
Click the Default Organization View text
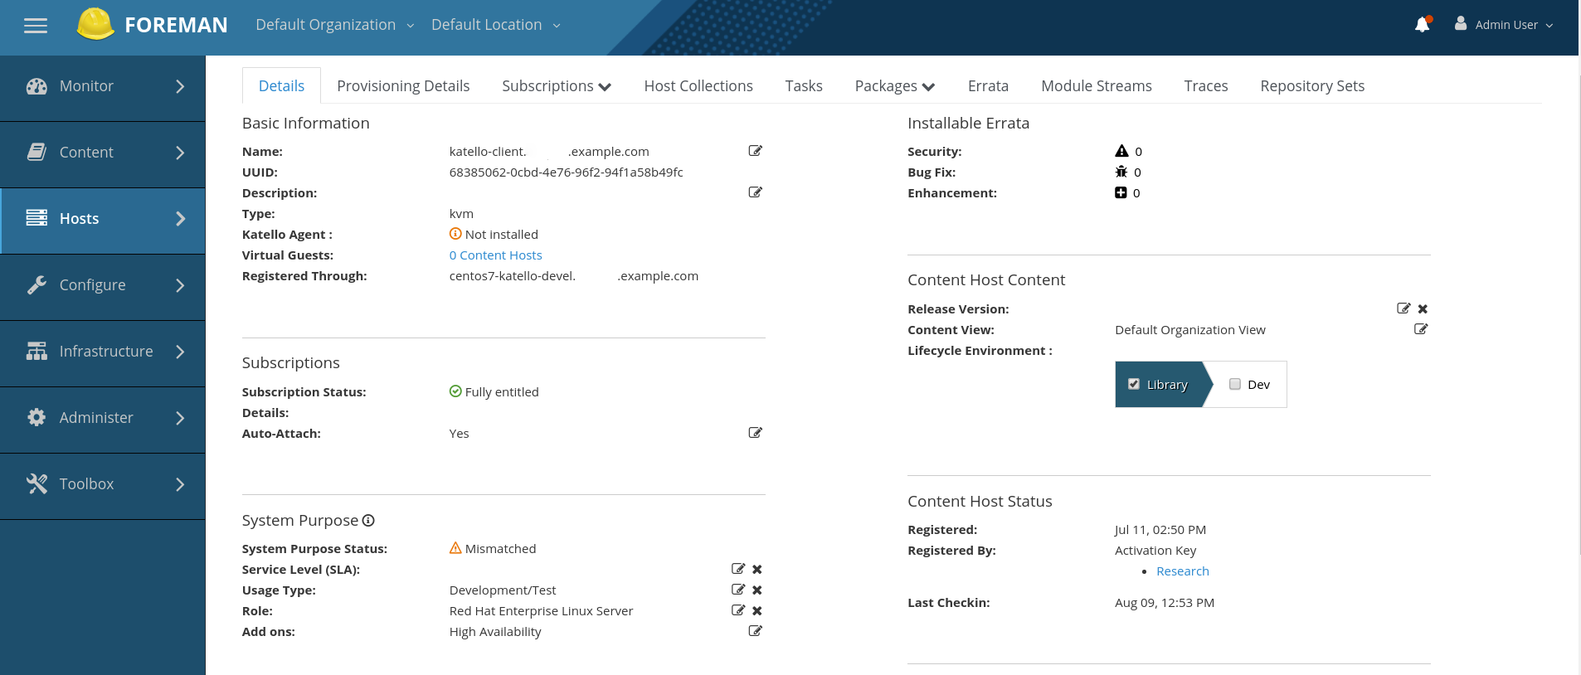click(x=1190, y=330)
